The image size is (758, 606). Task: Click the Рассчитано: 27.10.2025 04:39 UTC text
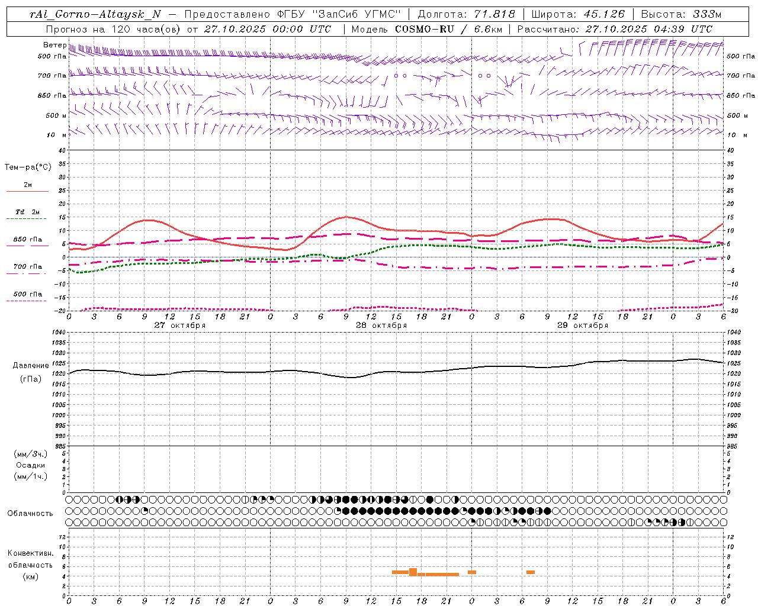pyautogui.click(x=615, y=29)
